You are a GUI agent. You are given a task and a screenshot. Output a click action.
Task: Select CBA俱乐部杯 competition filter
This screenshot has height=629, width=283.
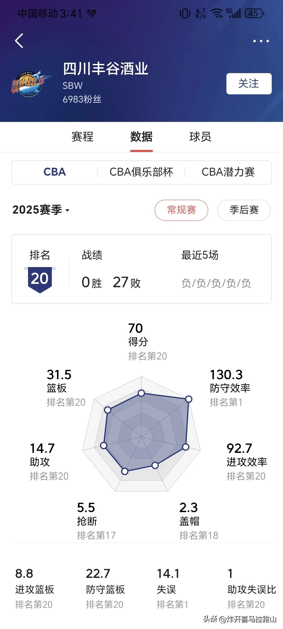tap(141, 172)
